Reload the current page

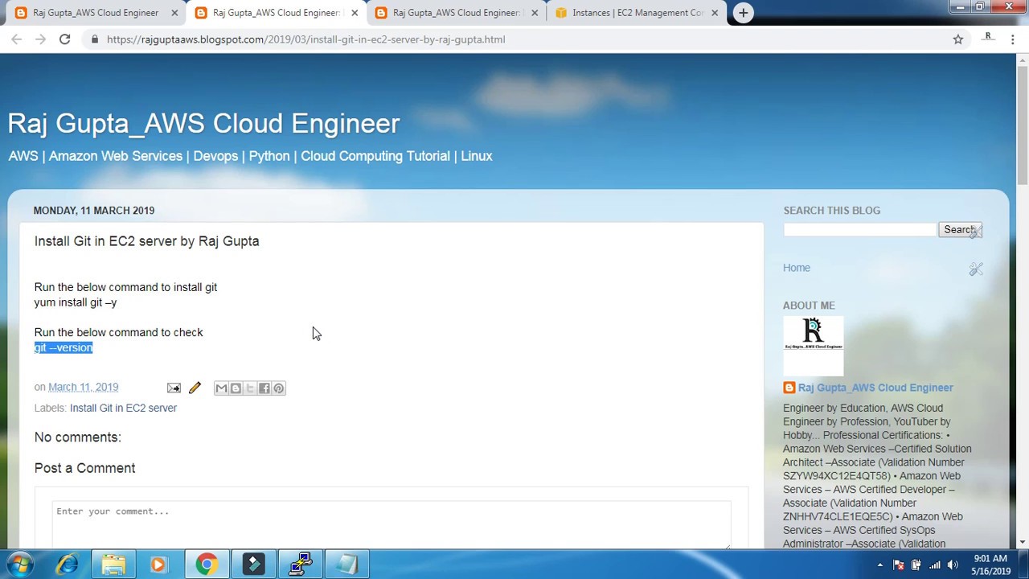(64, 39)
